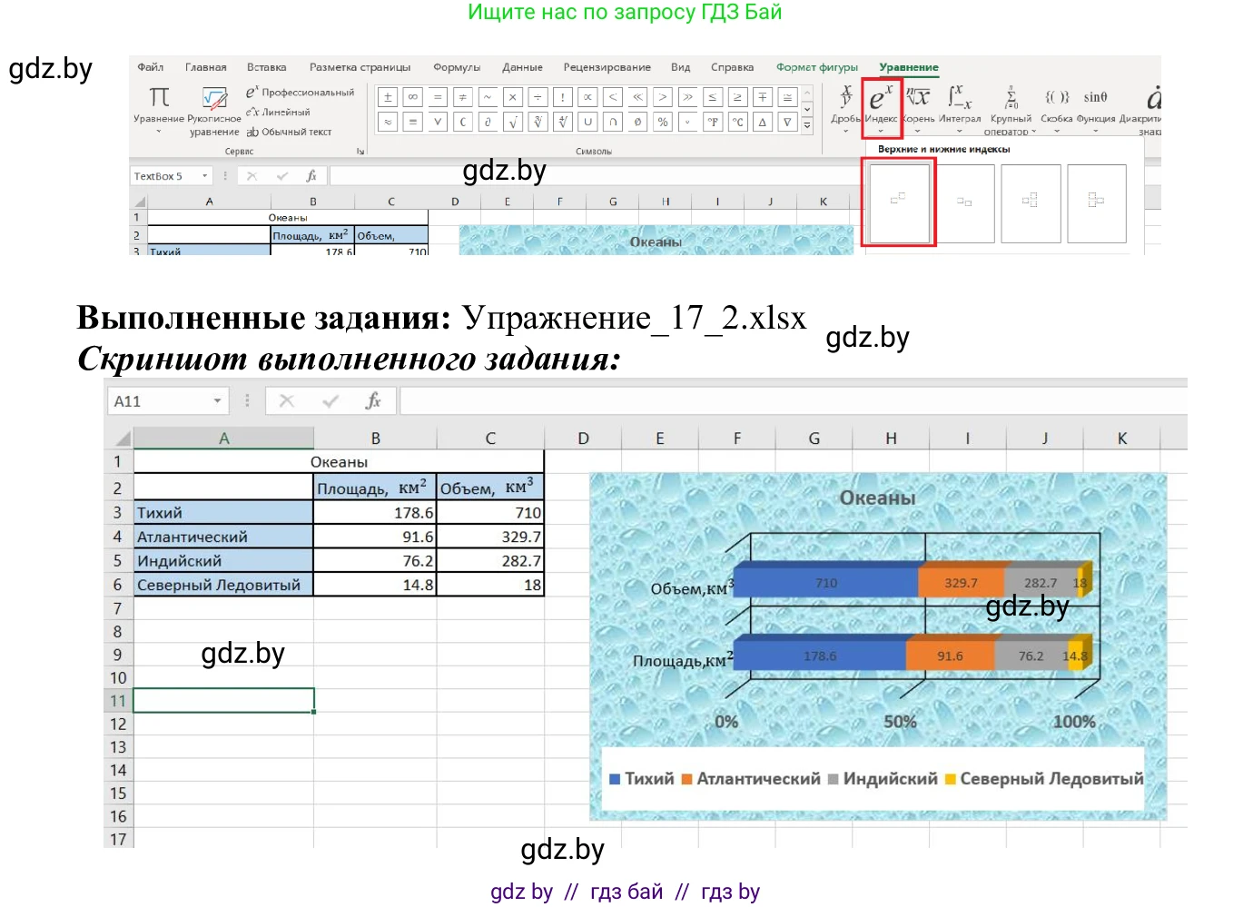Click the Профессиональный conversion button
1253x907 pixels.
pyautogui.click(x=300, y=92)
